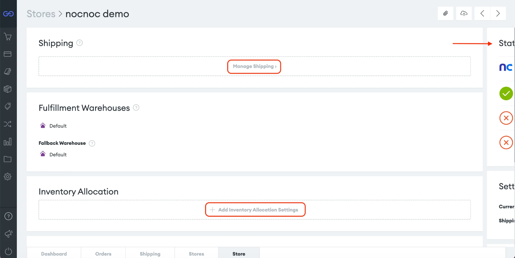Screen dimensions: 515x258
Task: Click the Default fallback warehouse name
Action: pos(58,155)
